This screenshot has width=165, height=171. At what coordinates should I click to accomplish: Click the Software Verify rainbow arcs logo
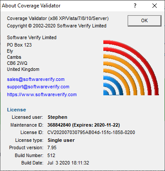point(131,67)
